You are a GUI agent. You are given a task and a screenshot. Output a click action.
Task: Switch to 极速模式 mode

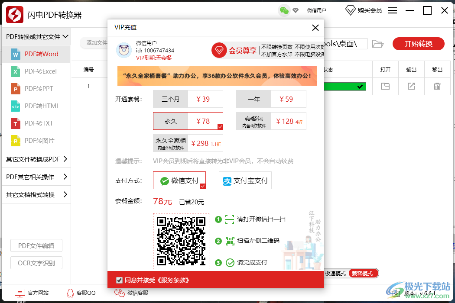(335, 274)
